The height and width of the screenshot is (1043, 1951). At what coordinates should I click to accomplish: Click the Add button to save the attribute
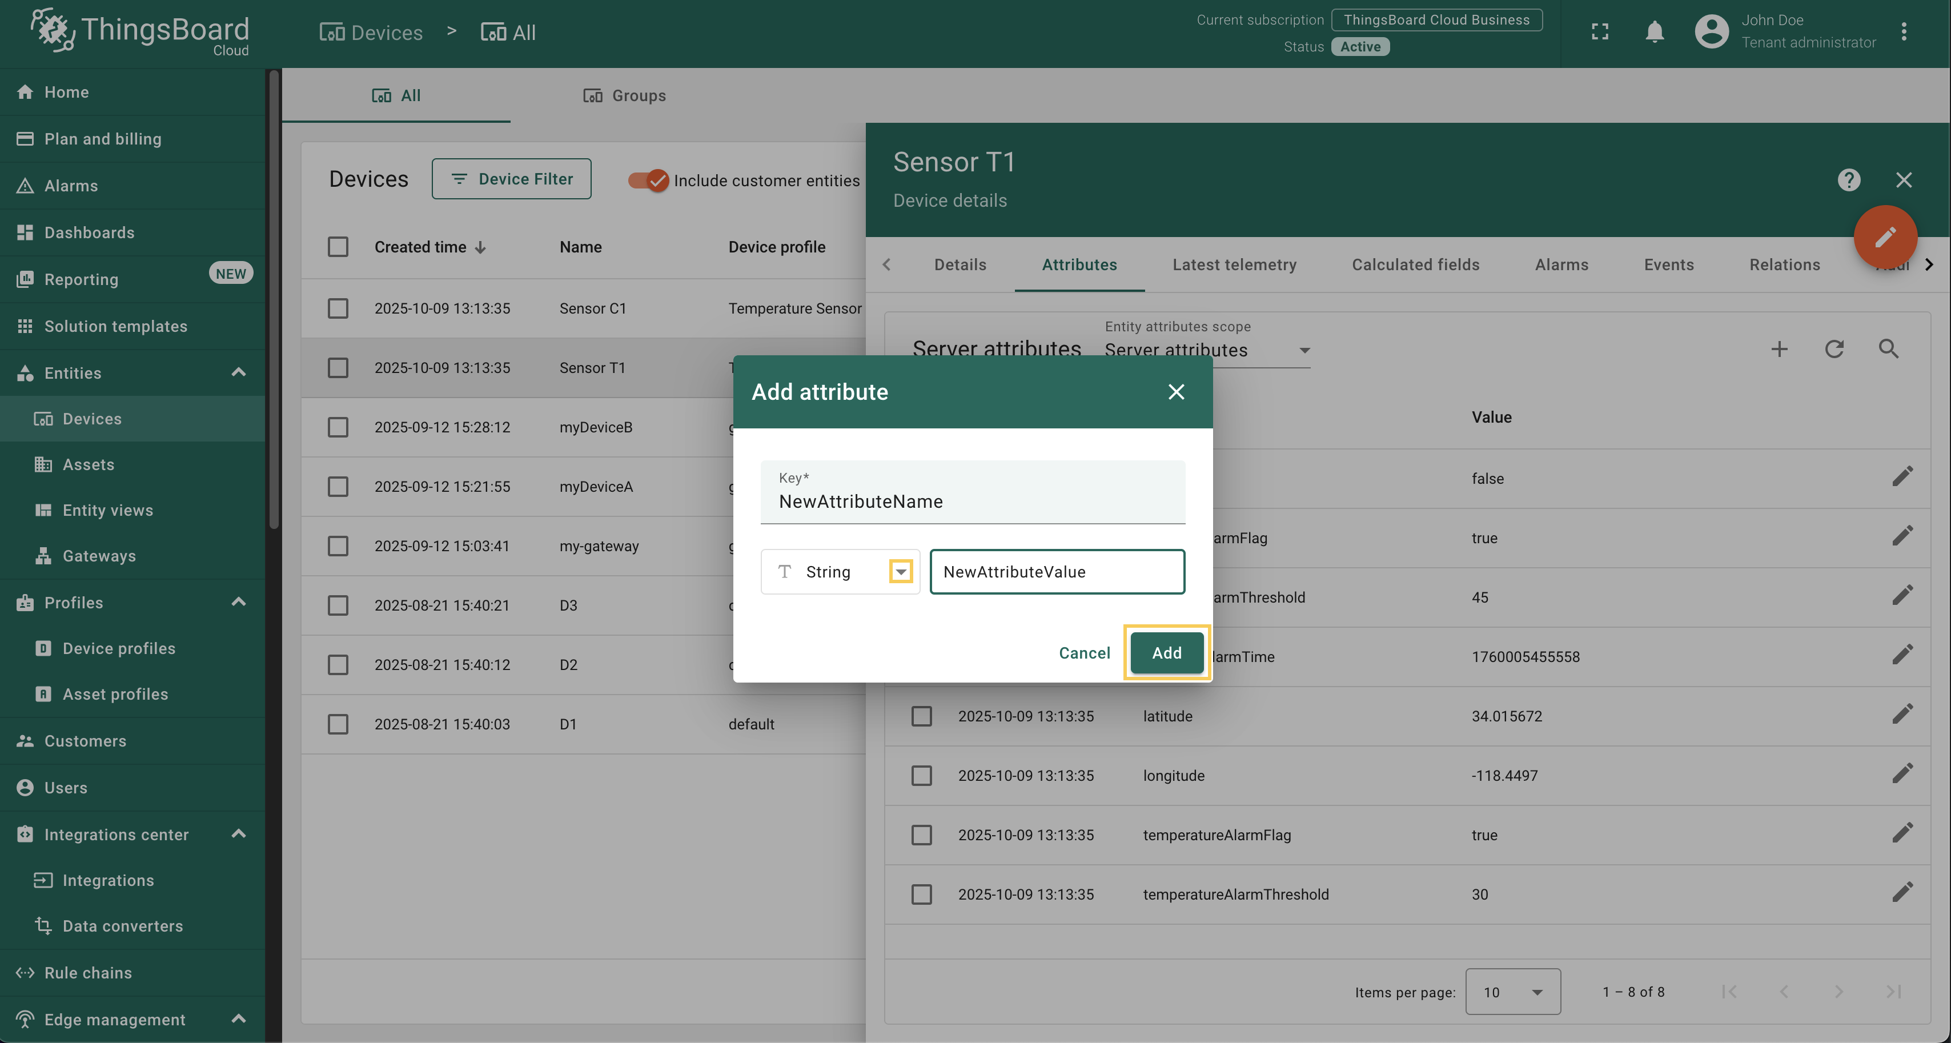click(x=1166, y=652)
